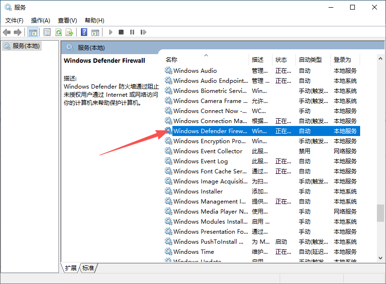Click the Stop Service square icon
Viewport: 386px width, 284px height.
121,32
